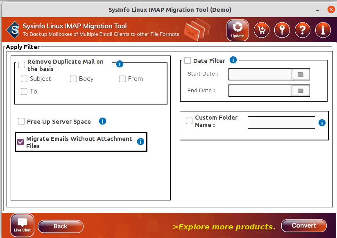The height and width of the screenshot is (238, 337).
Task: Check the From option
Action: coord(122,79)
